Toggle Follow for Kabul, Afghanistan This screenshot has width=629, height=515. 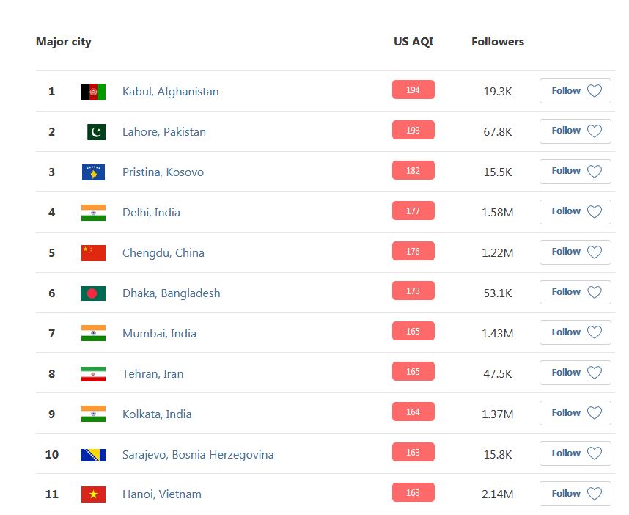[575, 91]
